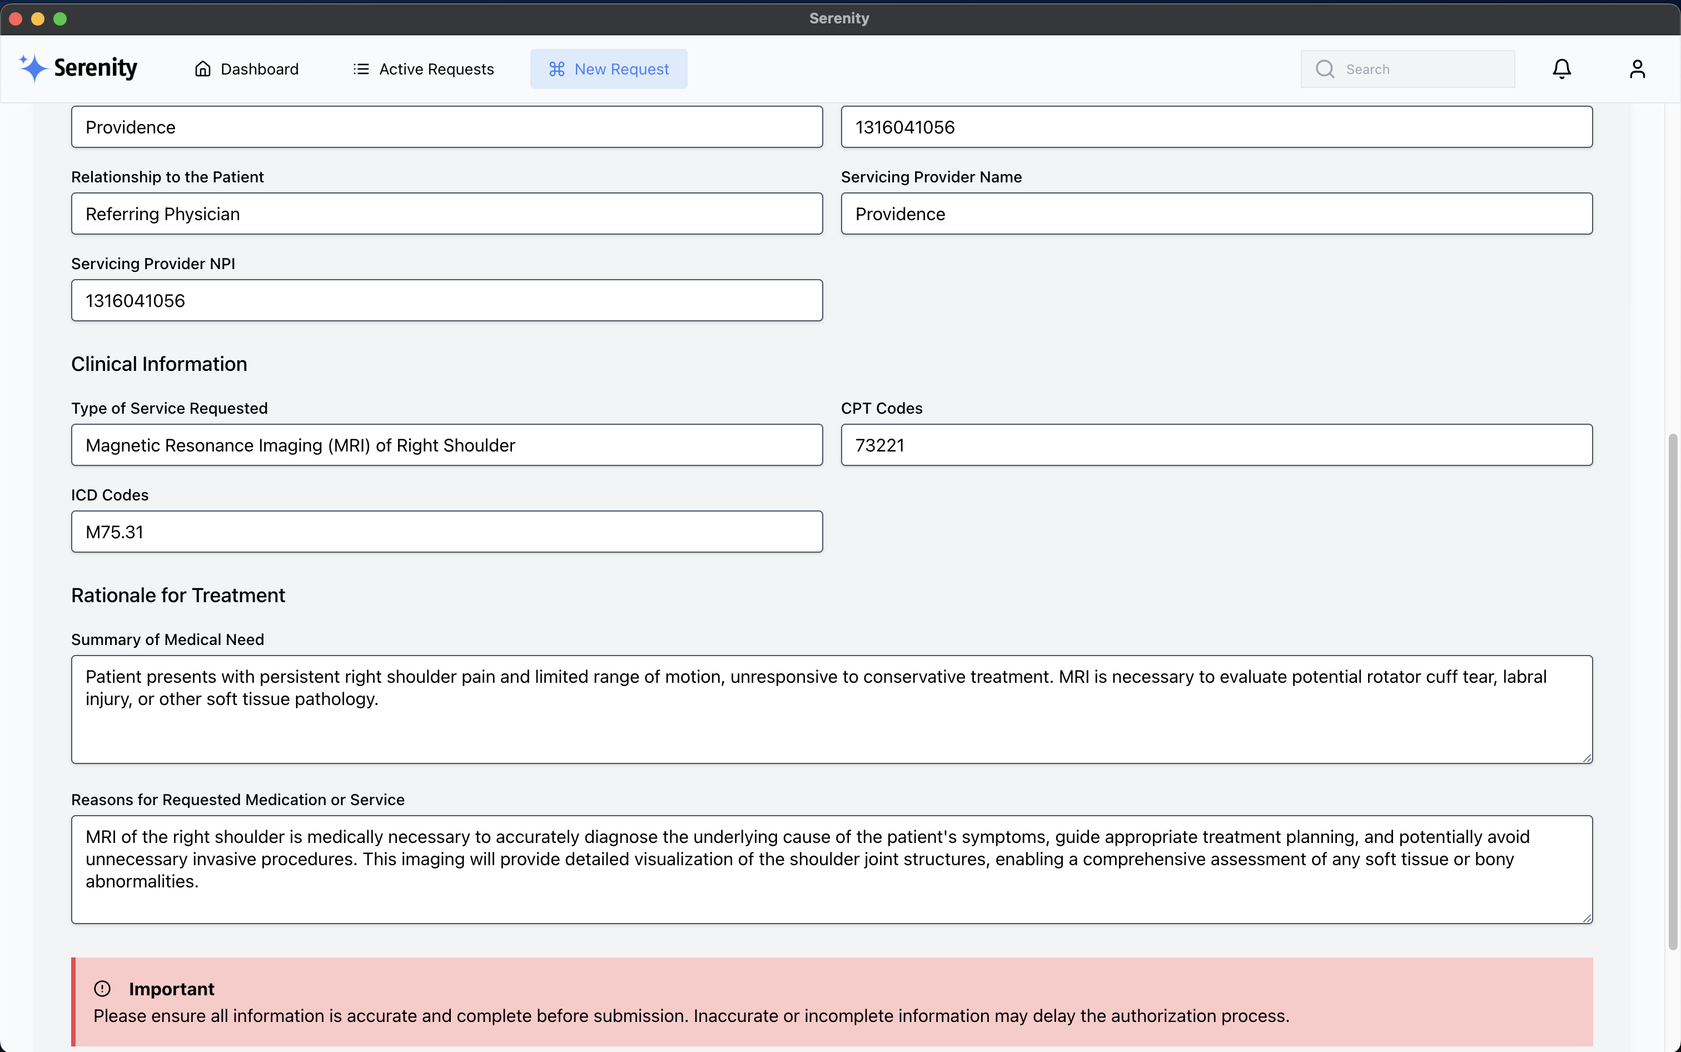Click the Serenity sparkle logo icon
1681x1052 pixels.
[x=33, y=68]
